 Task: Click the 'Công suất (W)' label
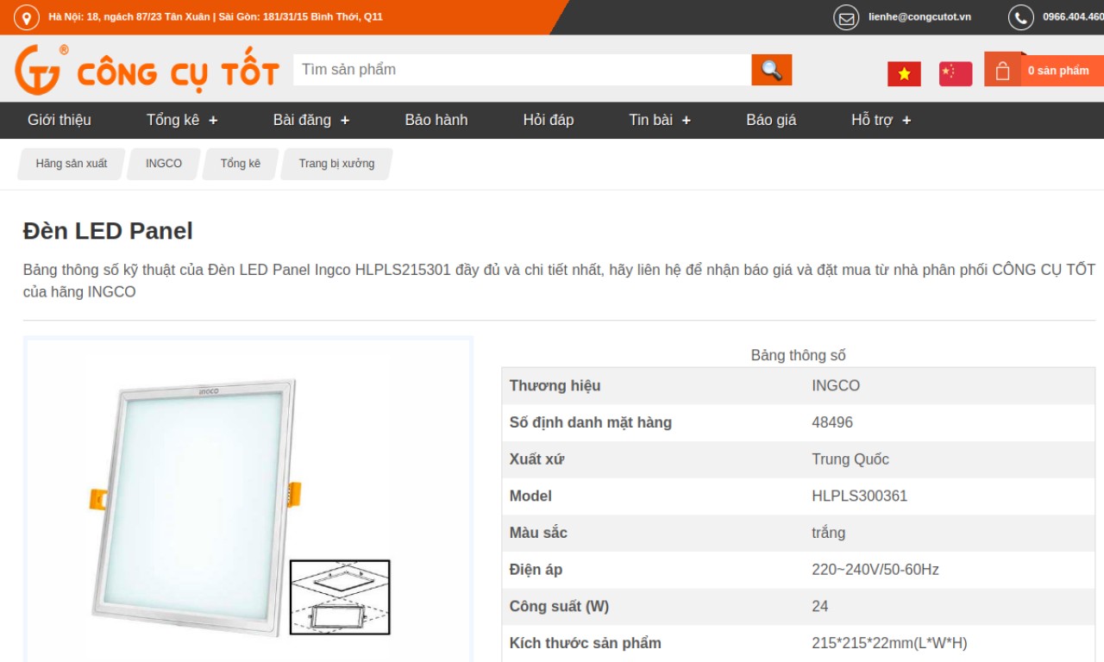[x=559, y=606]
